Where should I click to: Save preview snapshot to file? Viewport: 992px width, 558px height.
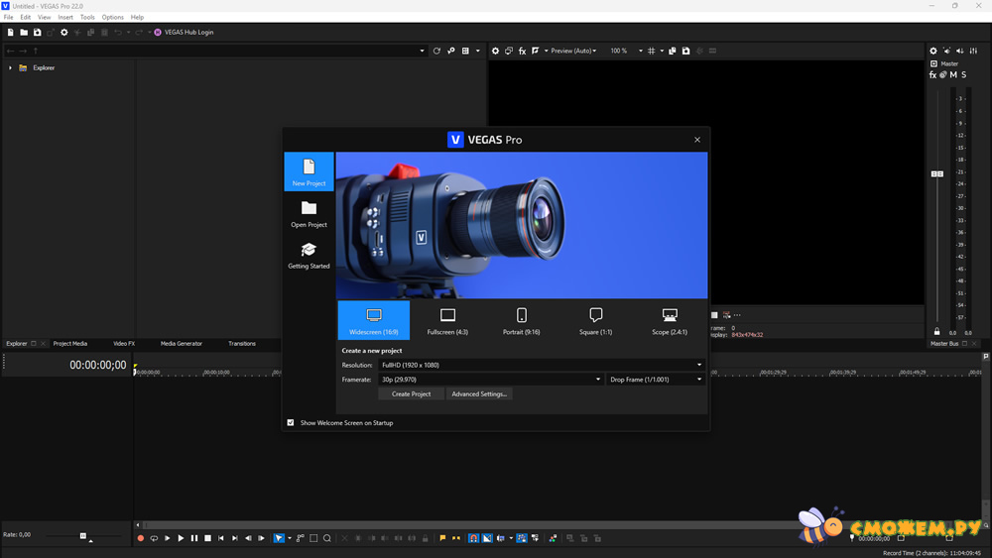coord(685,51)
